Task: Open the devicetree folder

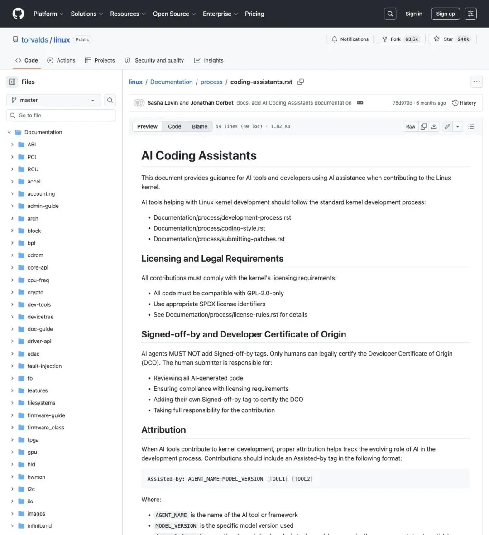Action: [40, 317]
